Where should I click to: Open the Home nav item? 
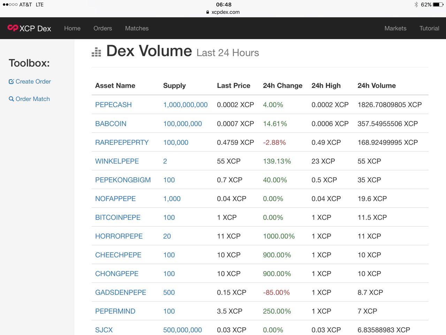(72, 28)
